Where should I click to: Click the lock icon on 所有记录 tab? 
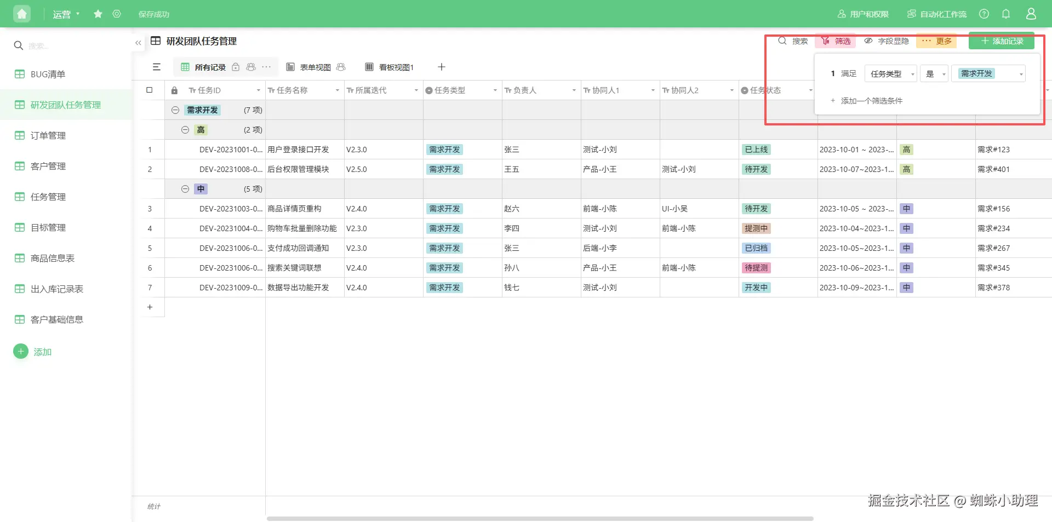(x=236, y=67)
